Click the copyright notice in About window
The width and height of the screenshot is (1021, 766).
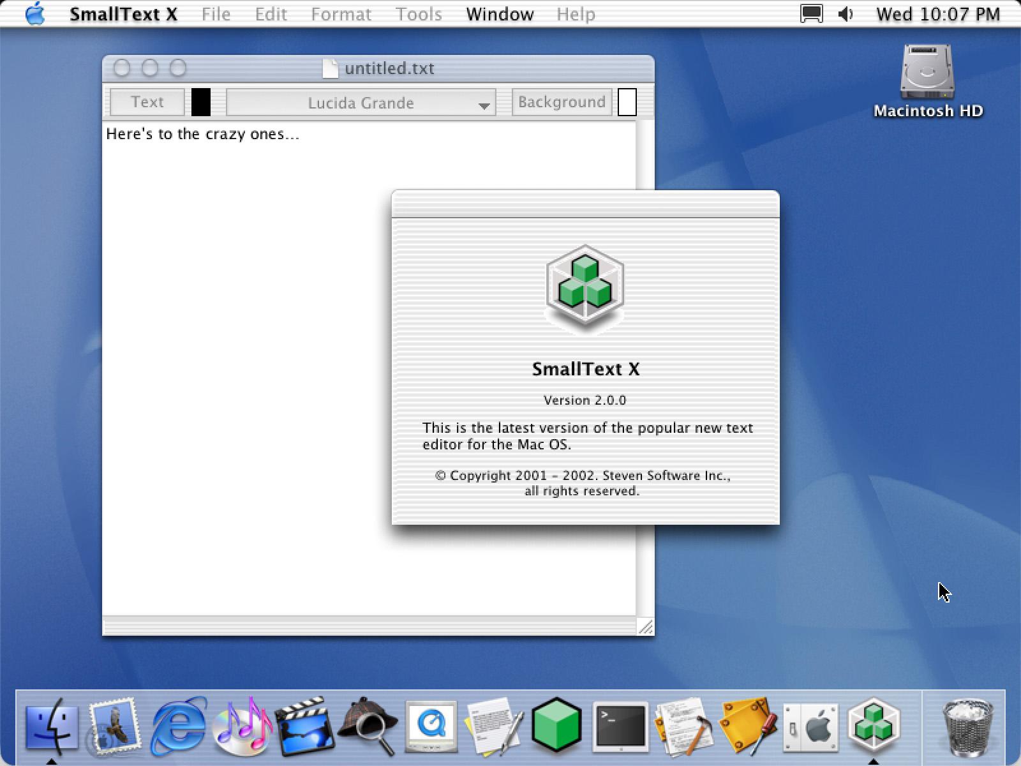583,483
